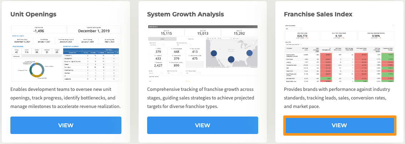
Task: Click the Franchise Sales Index heading
Action: point(318,14)
